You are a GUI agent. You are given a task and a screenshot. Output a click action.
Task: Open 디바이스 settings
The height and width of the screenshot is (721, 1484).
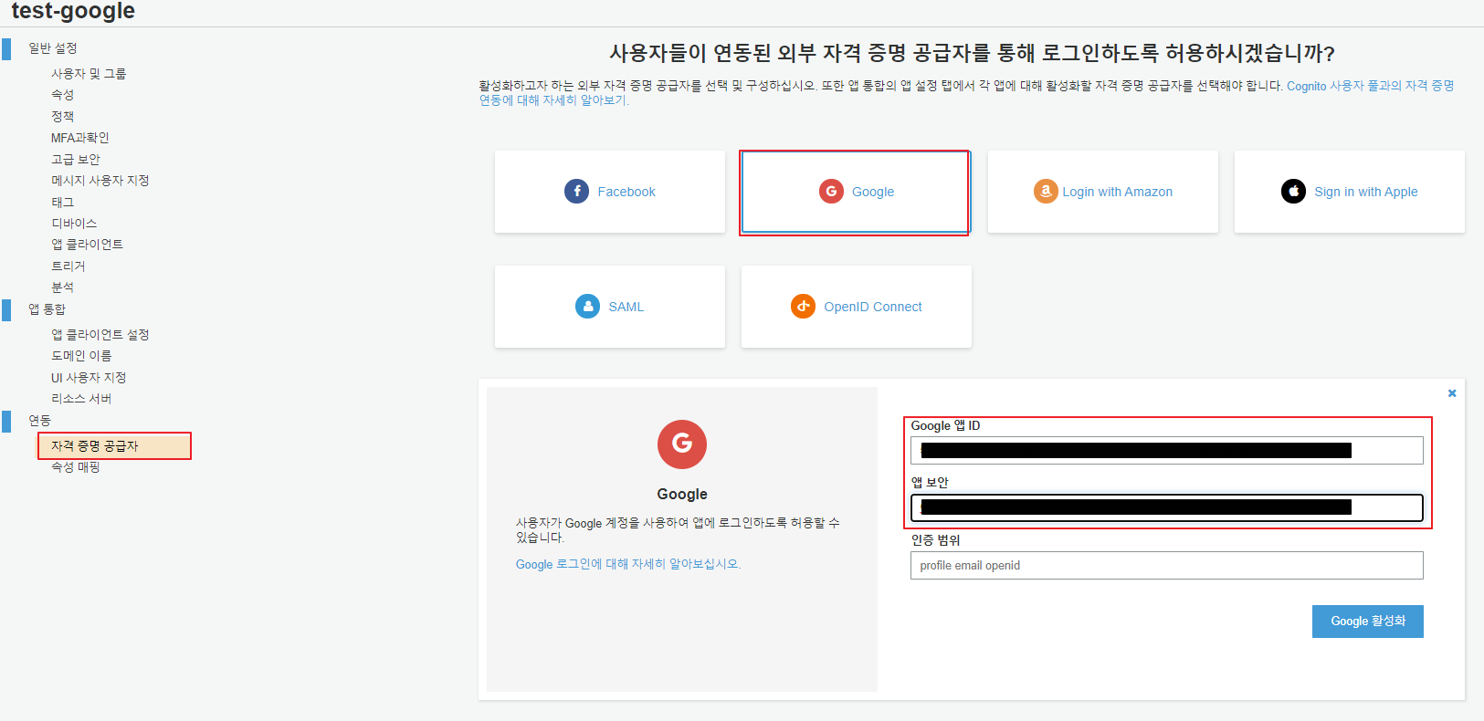click(x=74, y=224)
